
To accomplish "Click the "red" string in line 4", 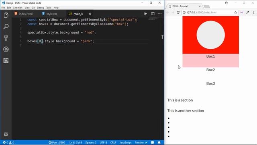I will point(89,33).
